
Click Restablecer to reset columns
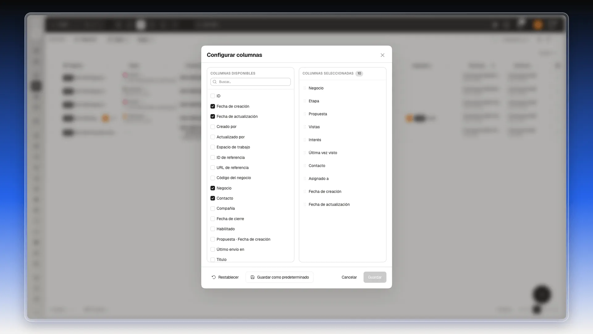pos(225,277)
